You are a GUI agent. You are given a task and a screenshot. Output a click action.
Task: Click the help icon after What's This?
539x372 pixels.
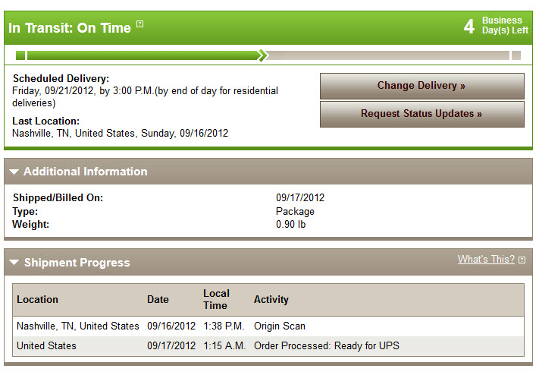coord(522,260)
